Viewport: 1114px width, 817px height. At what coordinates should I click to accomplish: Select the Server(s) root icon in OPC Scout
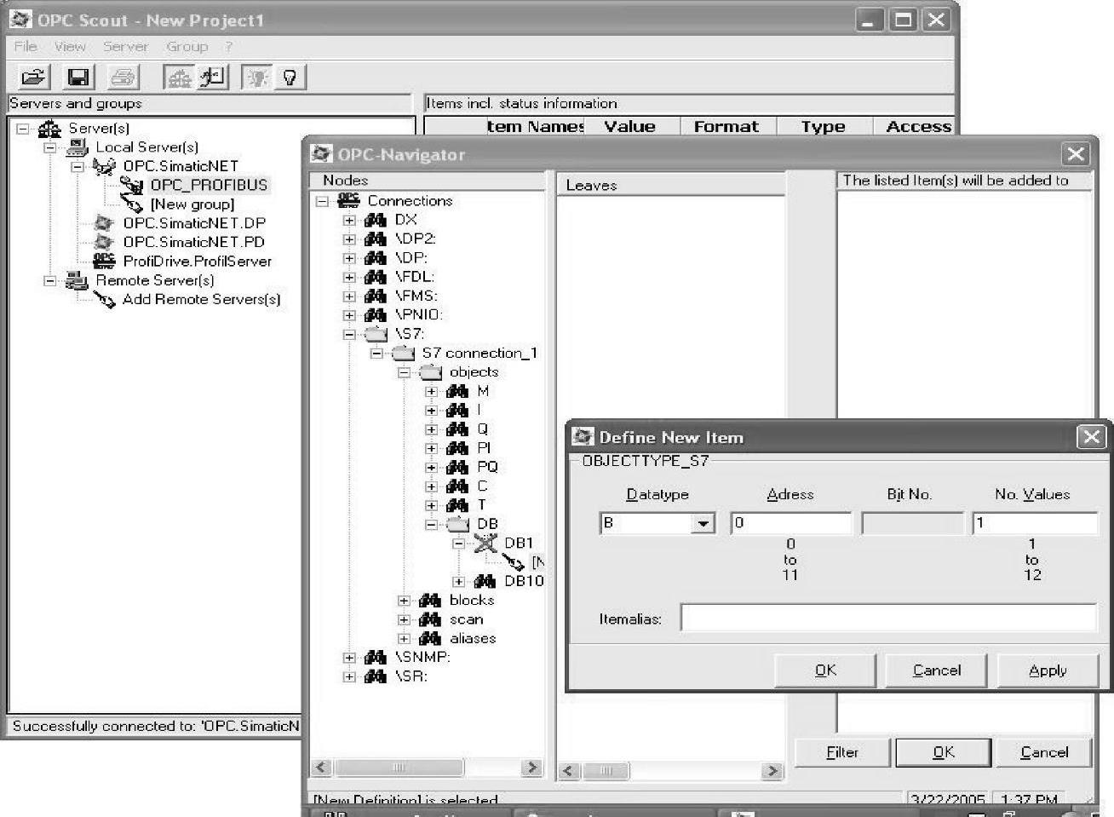[x=50, y=129]
